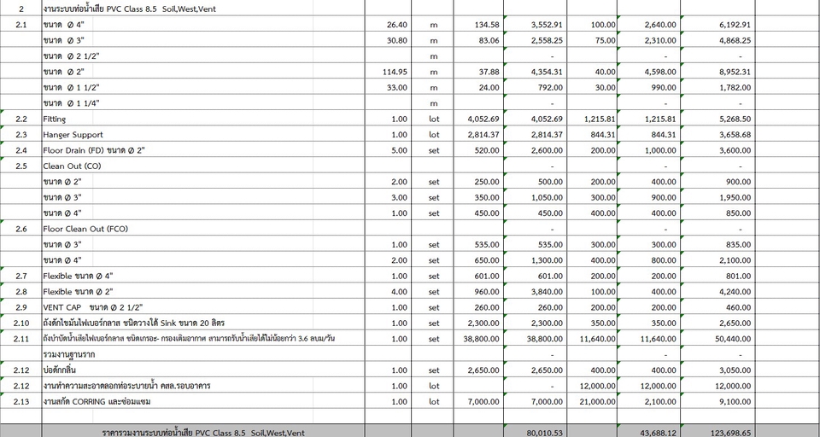Click the item number cell 2.10
Viewport: 820px width, 437px height.
(21, 323)
